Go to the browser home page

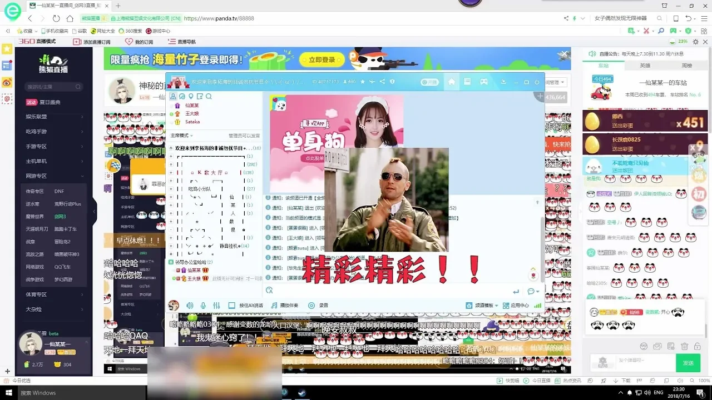pos(70,18)
